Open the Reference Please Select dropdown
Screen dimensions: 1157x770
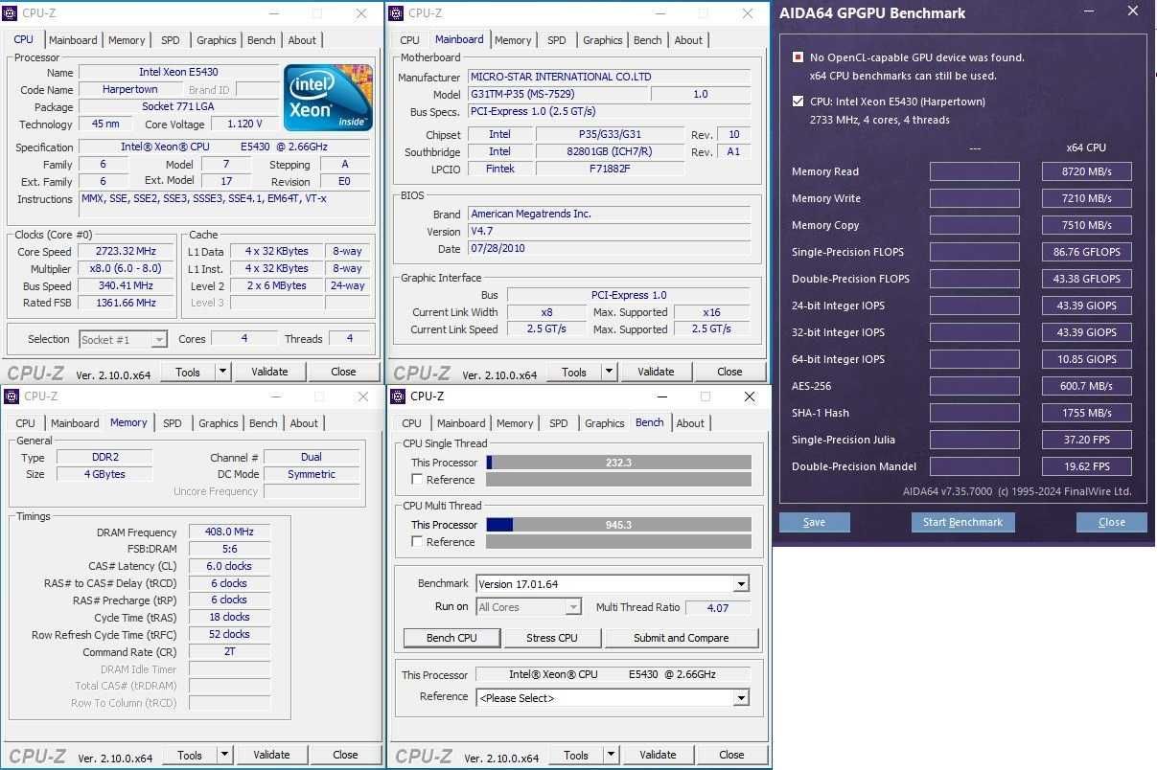pyautogui.click(x=741, y=698)
